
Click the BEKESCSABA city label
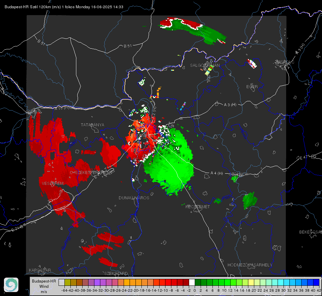coord(310,232)
